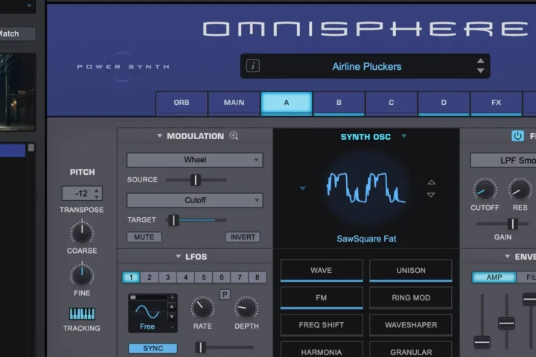Step to previous patch with up arrow
536x357 pixels.
point(480,61)
